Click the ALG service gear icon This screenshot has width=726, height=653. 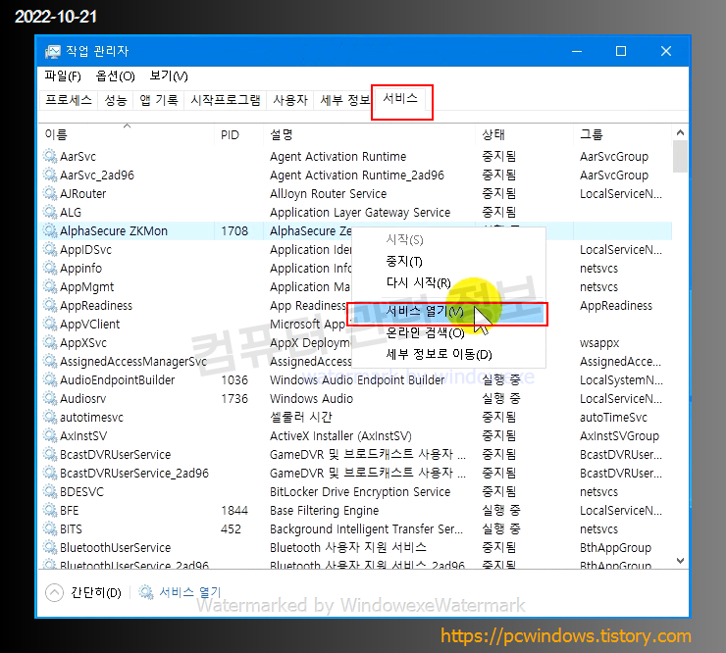(50, 212)
